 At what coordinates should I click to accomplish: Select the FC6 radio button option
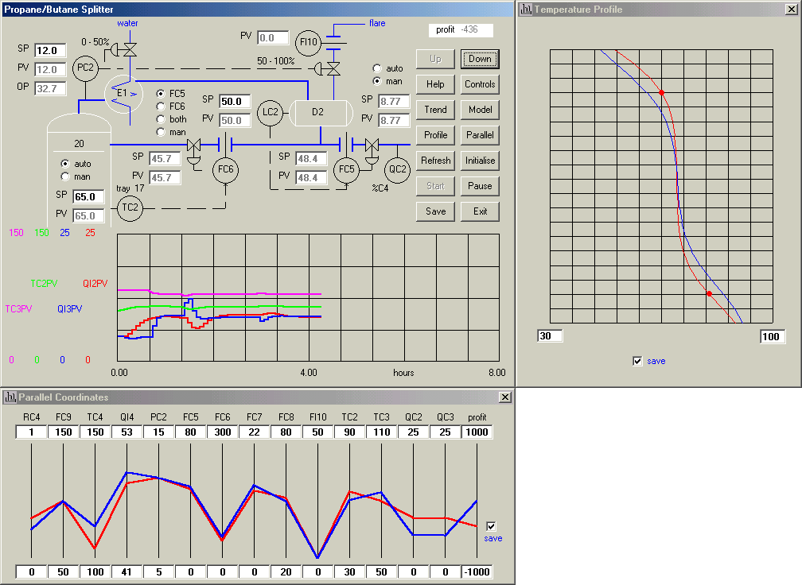coord(161,107)
